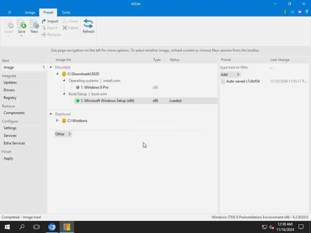Switch to the Tools tab
Viewport: 311px width, 233px height.
point(66,12)
